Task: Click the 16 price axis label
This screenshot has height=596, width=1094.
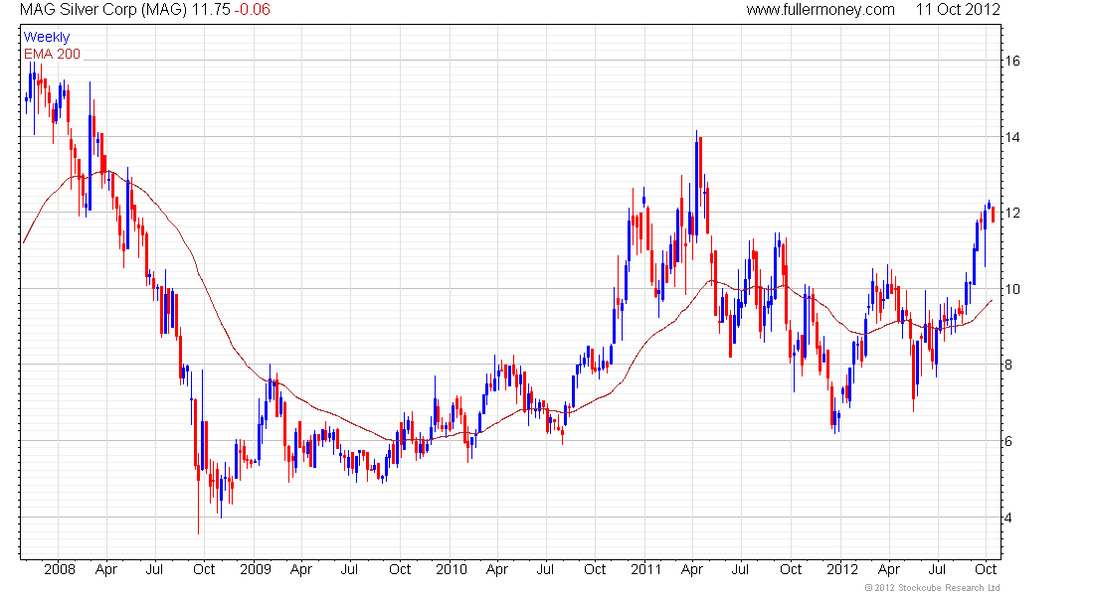Action: point(1011,61)
